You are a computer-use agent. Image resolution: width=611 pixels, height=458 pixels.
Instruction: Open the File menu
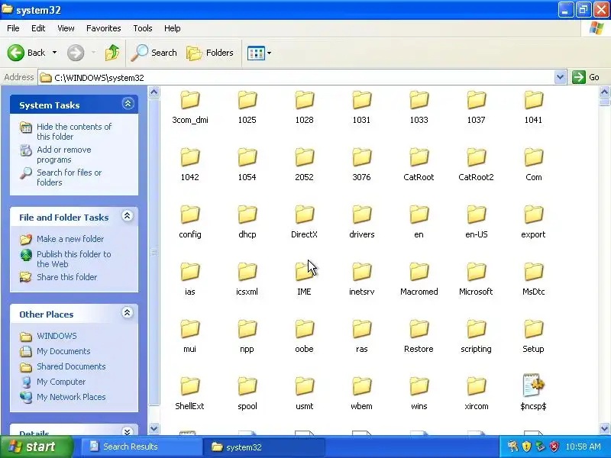[x=13, y=28]
